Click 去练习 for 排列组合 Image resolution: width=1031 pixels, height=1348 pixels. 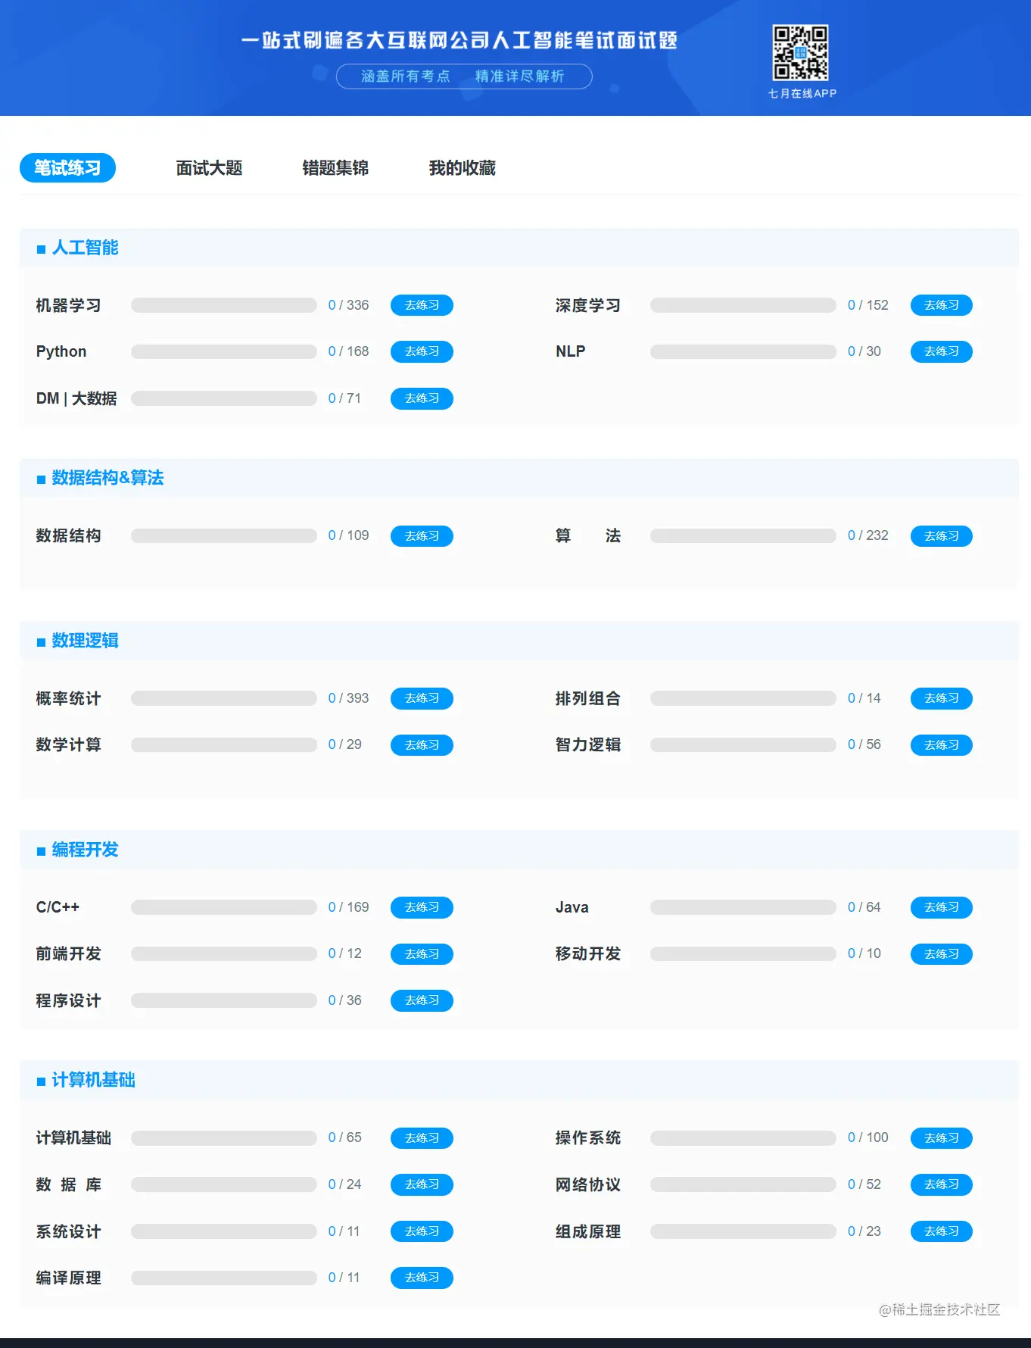(941, 698)
